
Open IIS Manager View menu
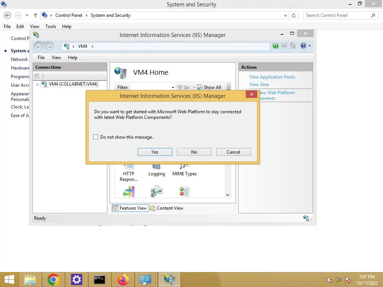tap(56, 57)
